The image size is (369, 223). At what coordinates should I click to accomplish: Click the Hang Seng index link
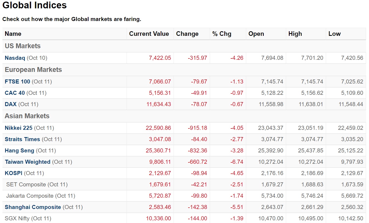click(x=19, y=151)
